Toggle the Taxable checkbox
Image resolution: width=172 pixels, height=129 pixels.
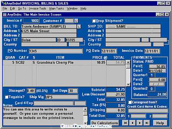6,97
